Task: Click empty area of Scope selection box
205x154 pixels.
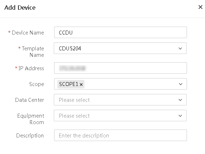Action: (x=131, y=84)
